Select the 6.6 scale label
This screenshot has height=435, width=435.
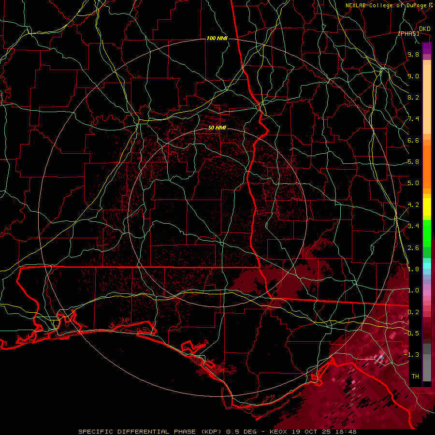tap(413, 140)
